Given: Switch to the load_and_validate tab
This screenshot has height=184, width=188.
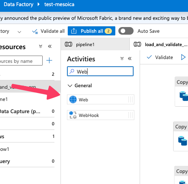Looking at the screenshot, I should coord(159,44).
